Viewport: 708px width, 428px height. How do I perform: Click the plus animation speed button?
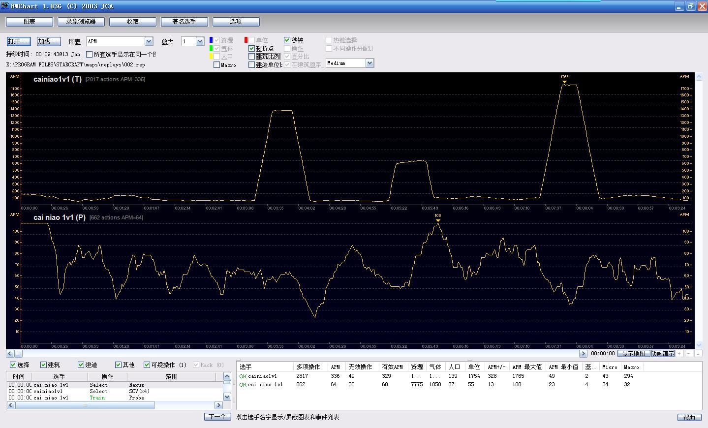click(680, 354)
